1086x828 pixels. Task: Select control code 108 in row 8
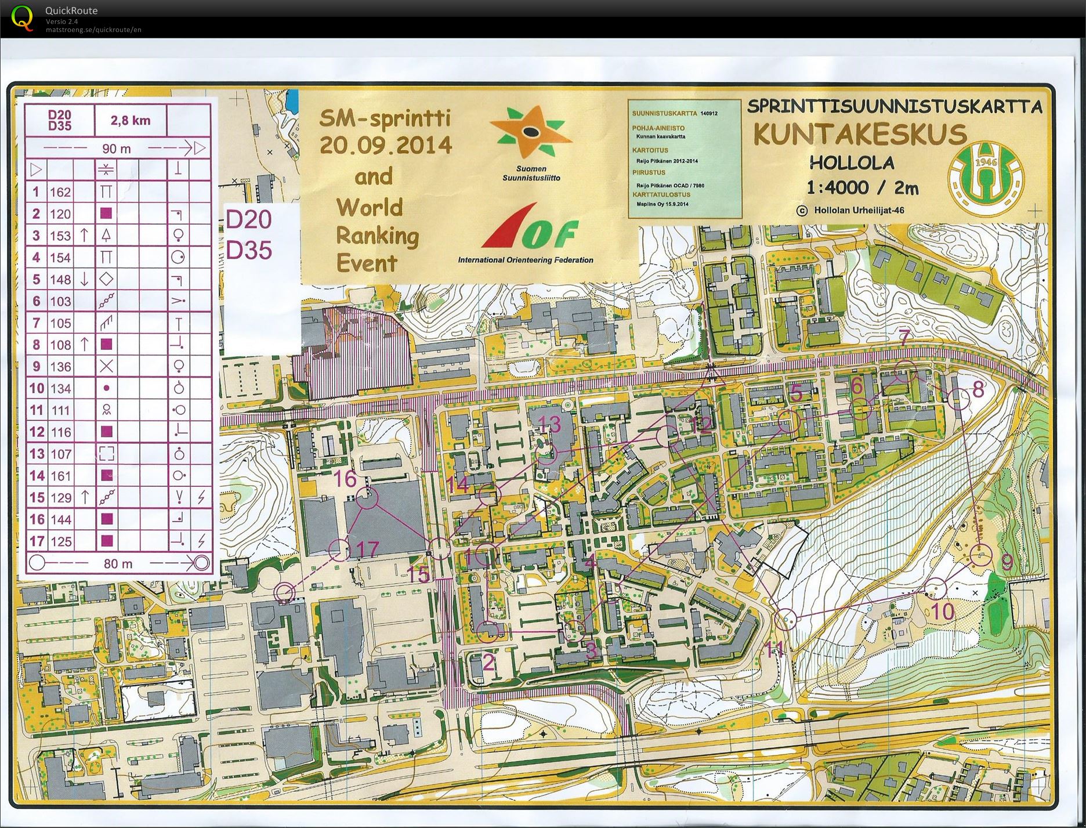tap(60, 345)
